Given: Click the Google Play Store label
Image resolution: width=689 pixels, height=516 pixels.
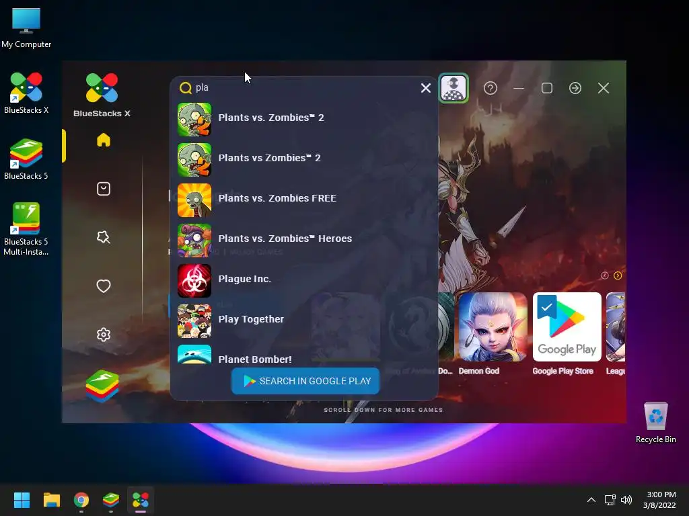Looking at the screenshot, I should (x=563, y=371).
